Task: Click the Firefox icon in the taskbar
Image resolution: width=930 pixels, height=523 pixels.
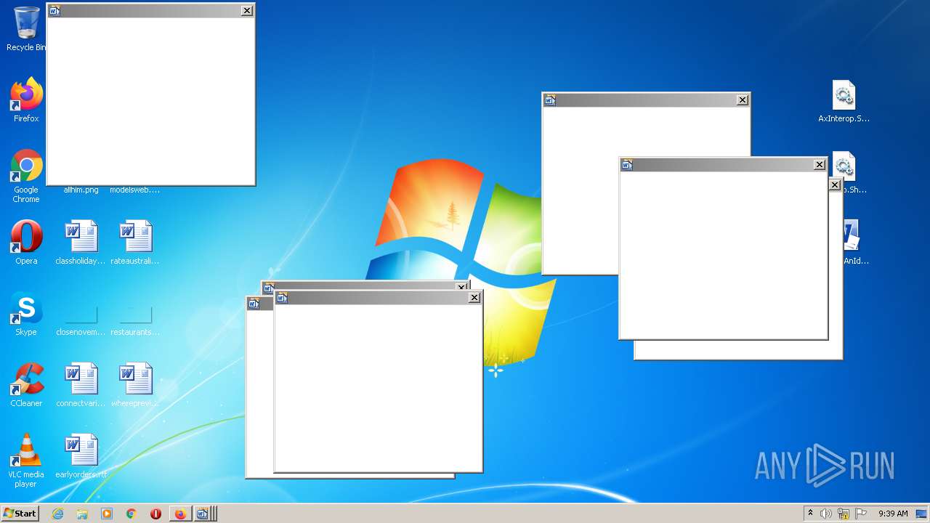Action: pos(180,514)
